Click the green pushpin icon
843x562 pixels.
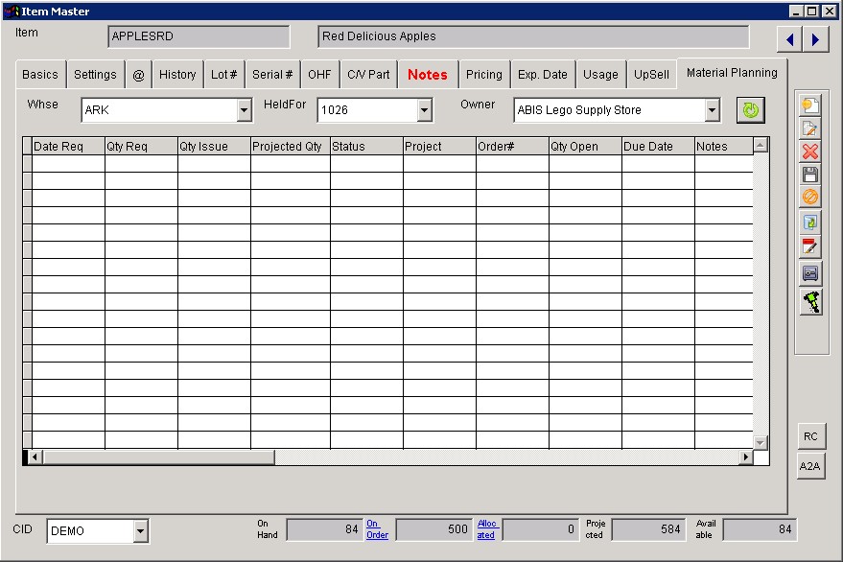point(810,302)
